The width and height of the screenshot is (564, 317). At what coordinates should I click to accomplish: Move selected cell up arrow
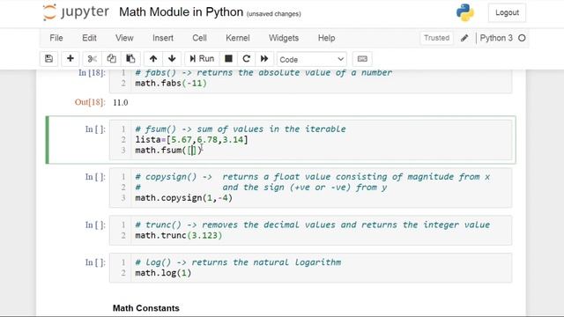click(x=153, y=59)
